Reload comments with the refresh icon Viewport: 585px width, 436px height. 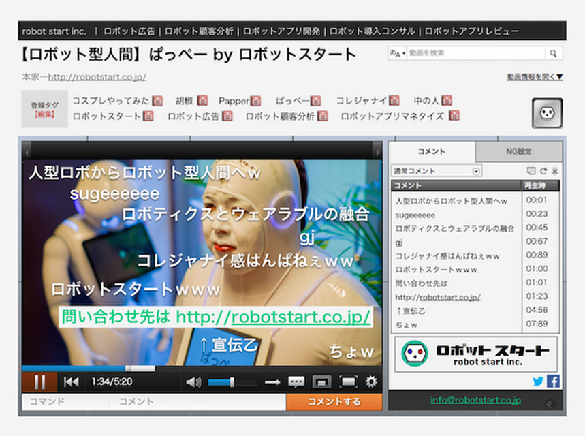pyautogui.click(x=543, y=171)
